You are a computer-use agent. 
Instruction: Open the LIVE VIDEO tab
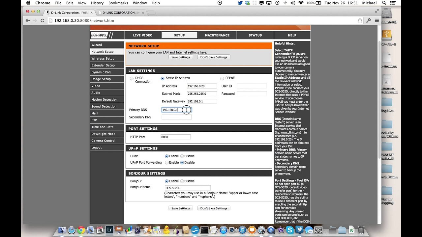point(142,35)
